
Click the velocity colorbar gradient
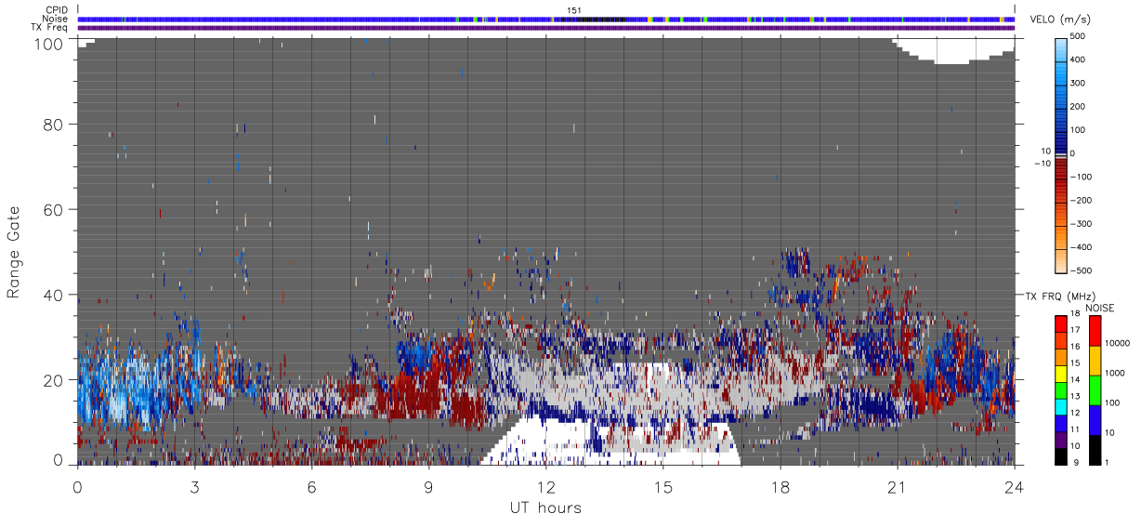pyautogui.click(x=1061, y=154)
